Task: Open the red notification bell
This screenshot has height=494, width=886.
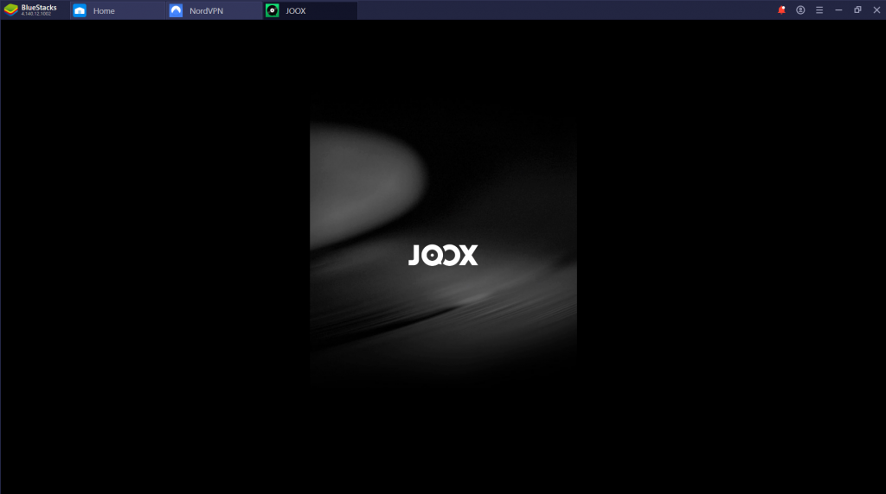Action: click(x=781, y=10)
